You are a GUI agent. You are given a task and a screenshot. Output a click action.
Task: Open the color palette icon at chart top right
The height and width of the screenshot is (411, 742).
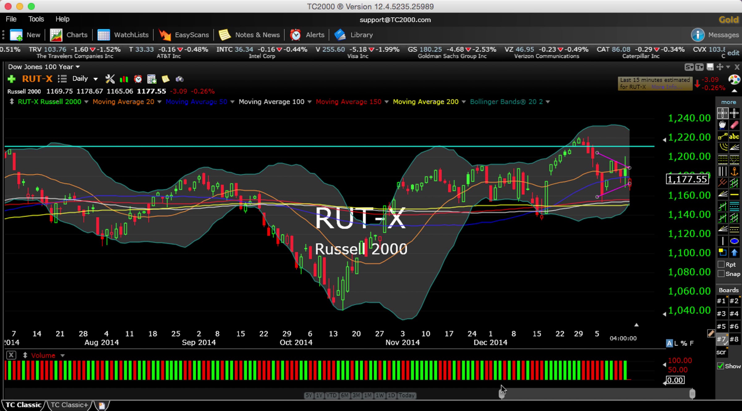click(734, 80)
